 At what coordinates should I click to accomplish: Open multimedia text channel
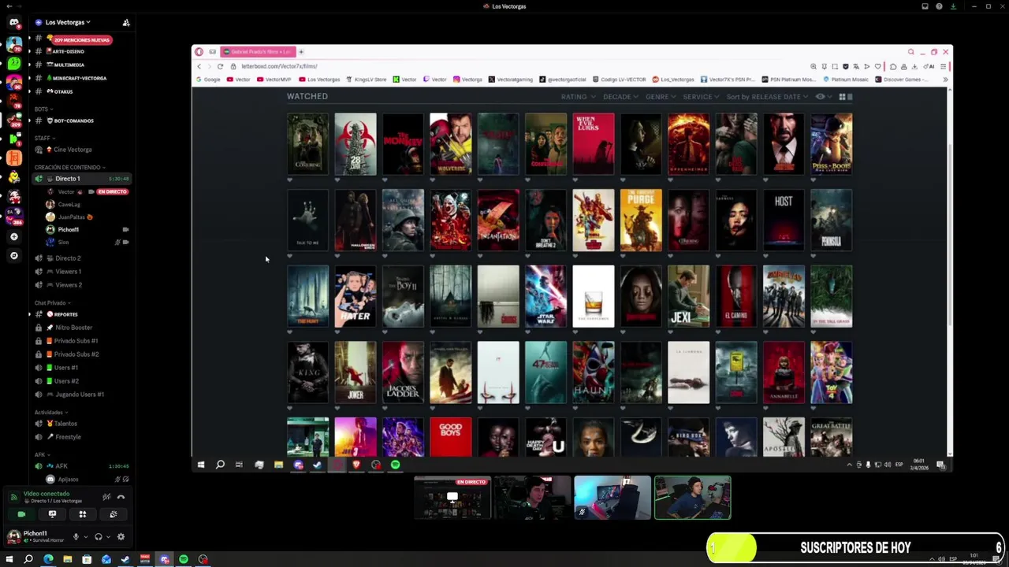[x=82, y=65]
